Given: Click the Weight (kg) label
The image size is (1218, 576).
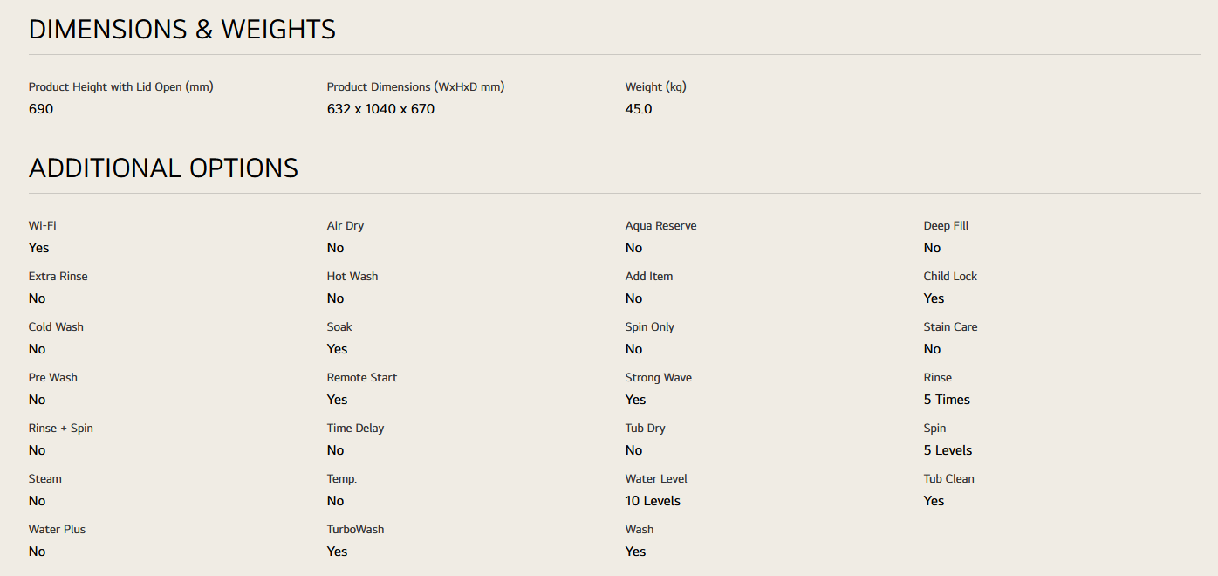Looking at the screenshot, I should pyautogui.click(x=655, y=86).
